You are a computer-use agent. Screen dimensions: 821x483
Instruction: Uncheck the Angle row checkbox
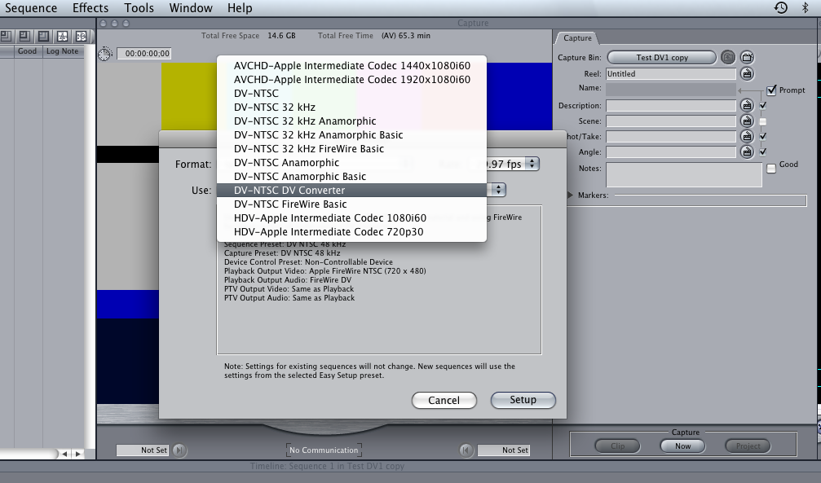pyautogui.click(x=763, y=151)
